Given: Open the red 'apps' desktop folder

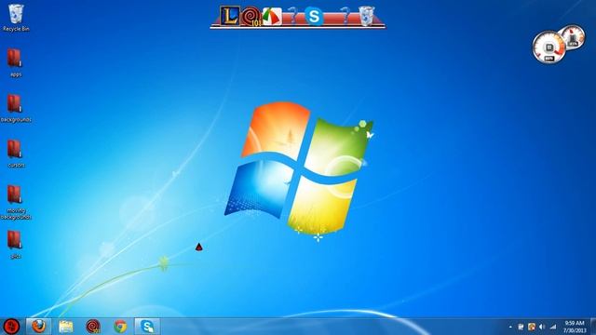Looking at the screenshot, I should [15, 63].
